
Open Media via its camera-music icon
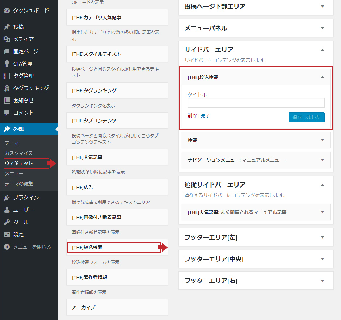point(7,39)
